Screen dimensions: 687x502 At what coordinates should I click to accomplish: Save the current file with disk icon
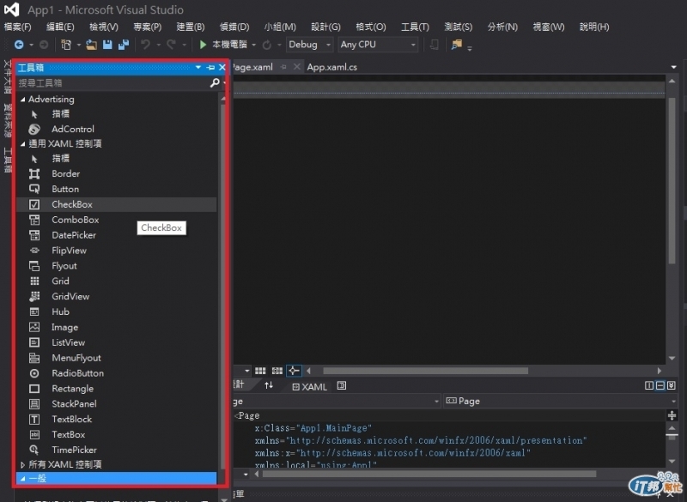pyautogui.click(x=107, y=45)
